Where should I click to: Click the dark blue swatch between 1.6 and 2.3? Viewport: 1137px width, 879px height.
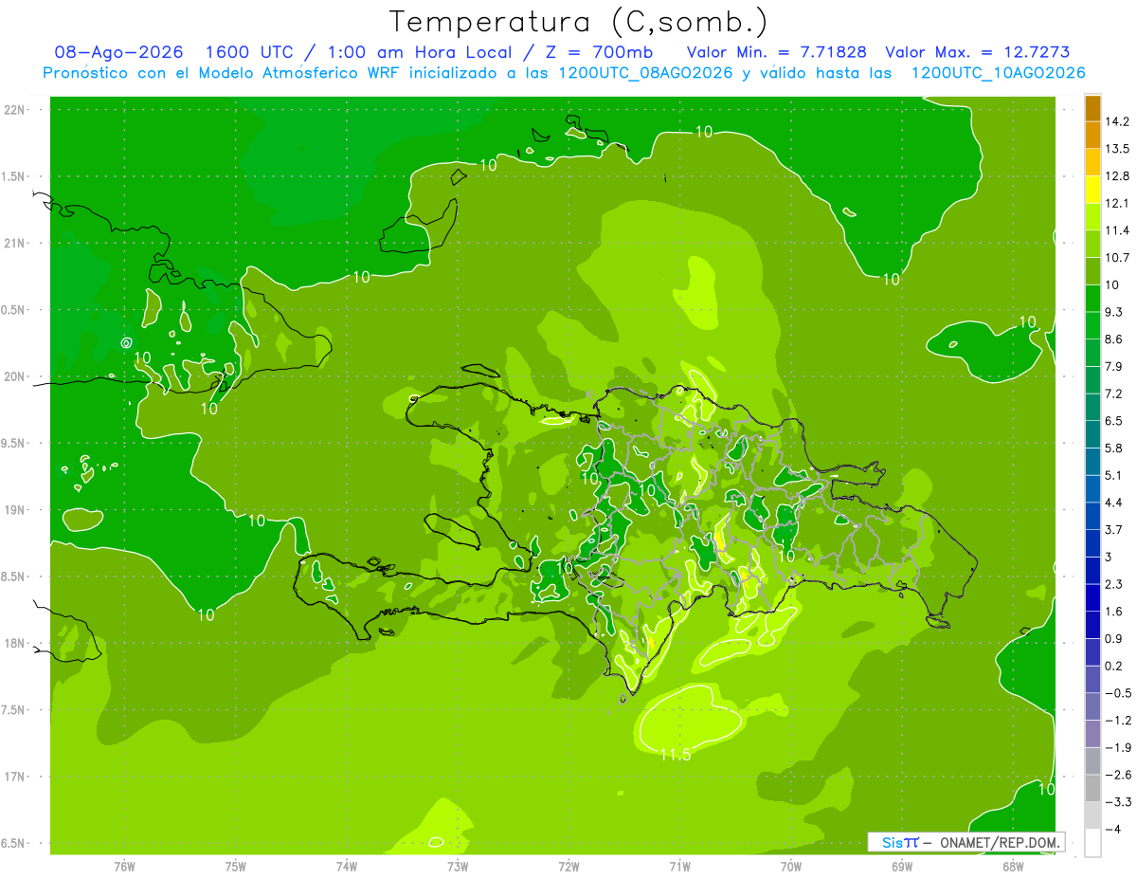point(1092,597)
